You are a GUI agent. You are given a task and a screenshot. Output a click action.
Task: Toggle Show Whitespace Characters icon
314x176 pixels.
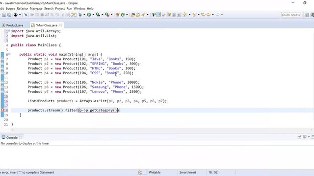(179, 15)
